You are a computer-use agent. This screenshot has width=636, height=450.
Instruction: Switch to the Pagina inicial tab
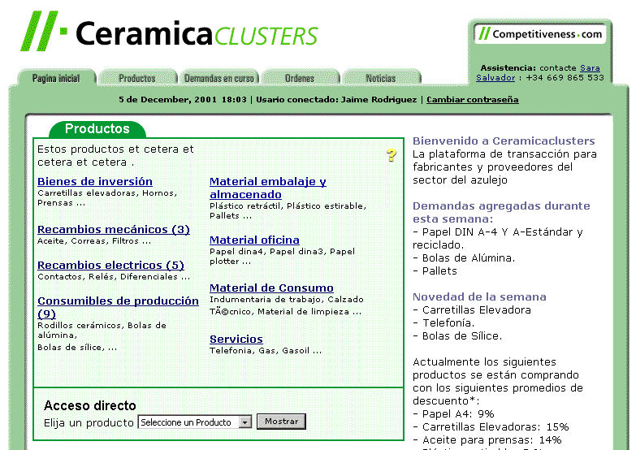[x=56, y=78]
